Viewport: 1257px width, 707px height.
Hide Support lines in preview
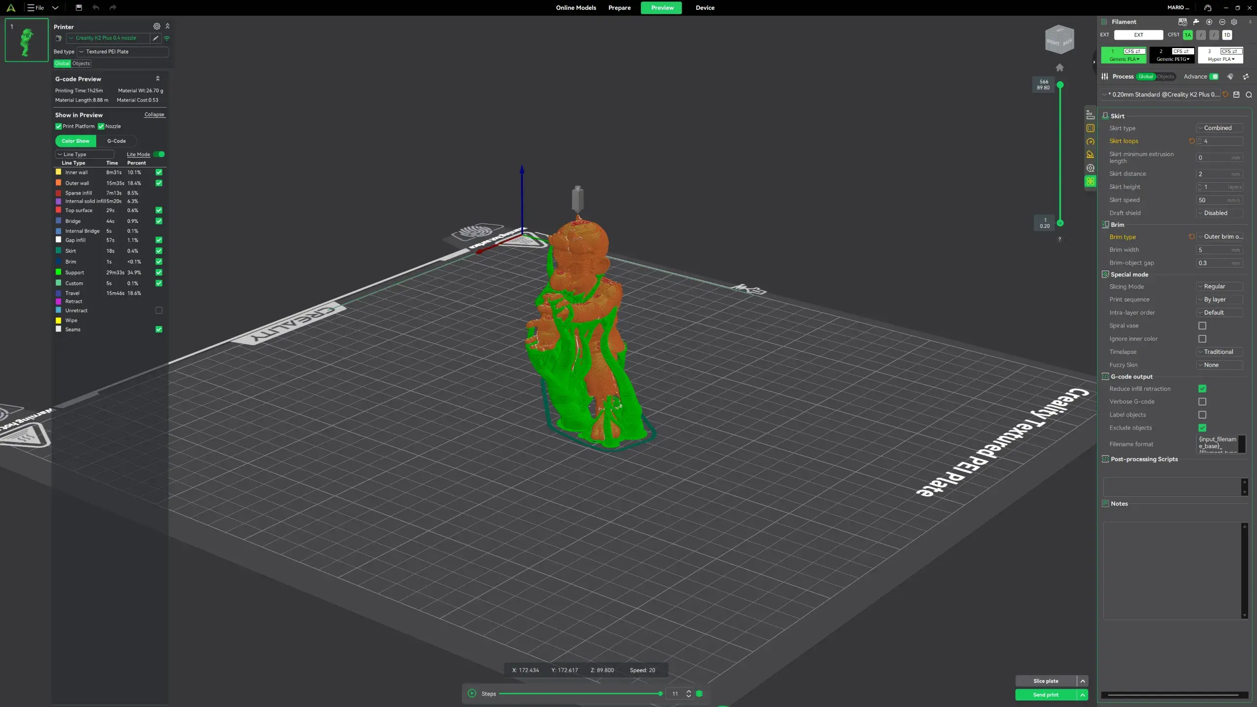(159, 272)
